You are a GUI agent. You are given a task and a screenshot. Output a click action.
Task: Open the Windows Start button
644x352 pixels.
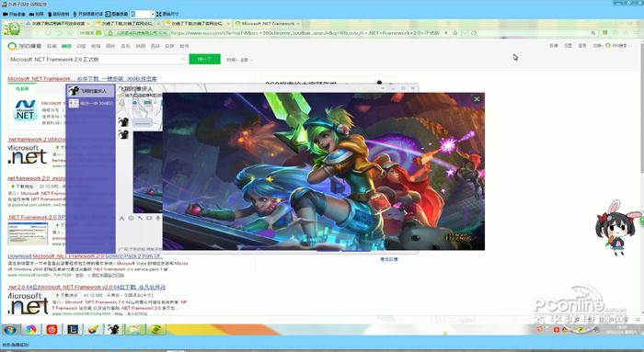click(10, 329)
